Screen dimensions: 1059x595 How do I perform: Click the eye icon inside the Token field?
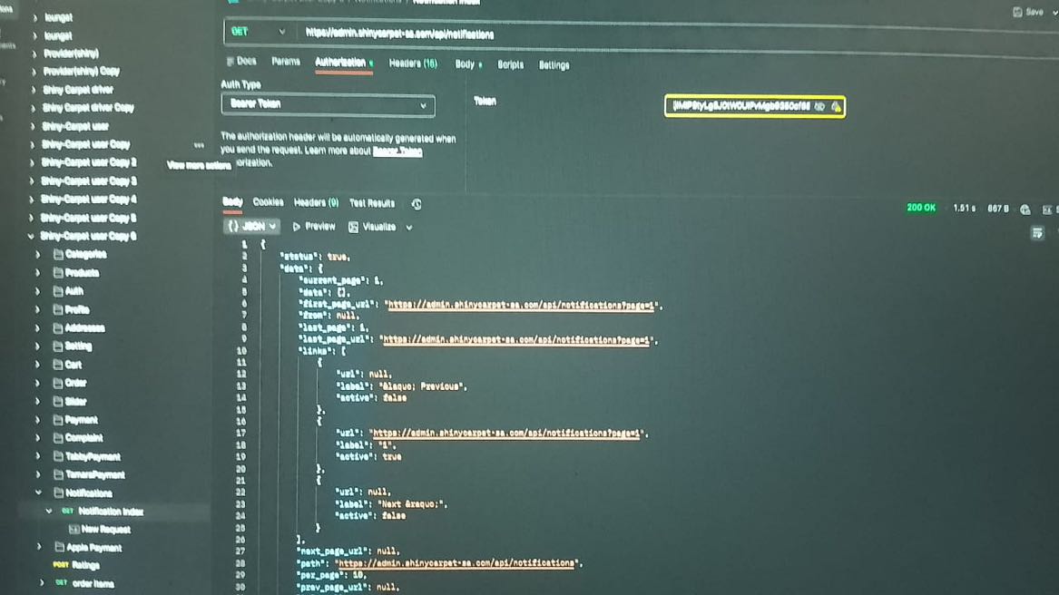click(x=819, y=107)
